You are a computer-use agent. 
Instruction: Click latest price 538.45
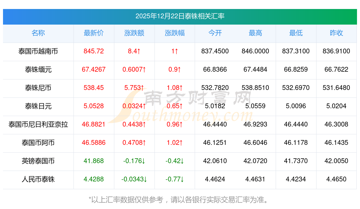[94, 88]
